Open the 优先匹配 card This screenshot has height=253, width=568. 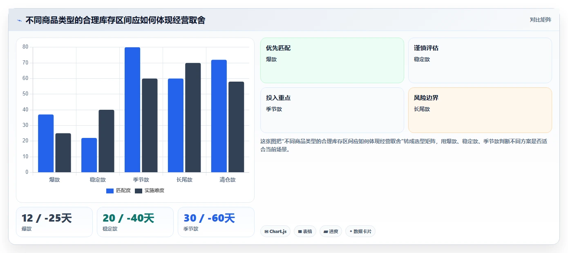coord(332,60)
